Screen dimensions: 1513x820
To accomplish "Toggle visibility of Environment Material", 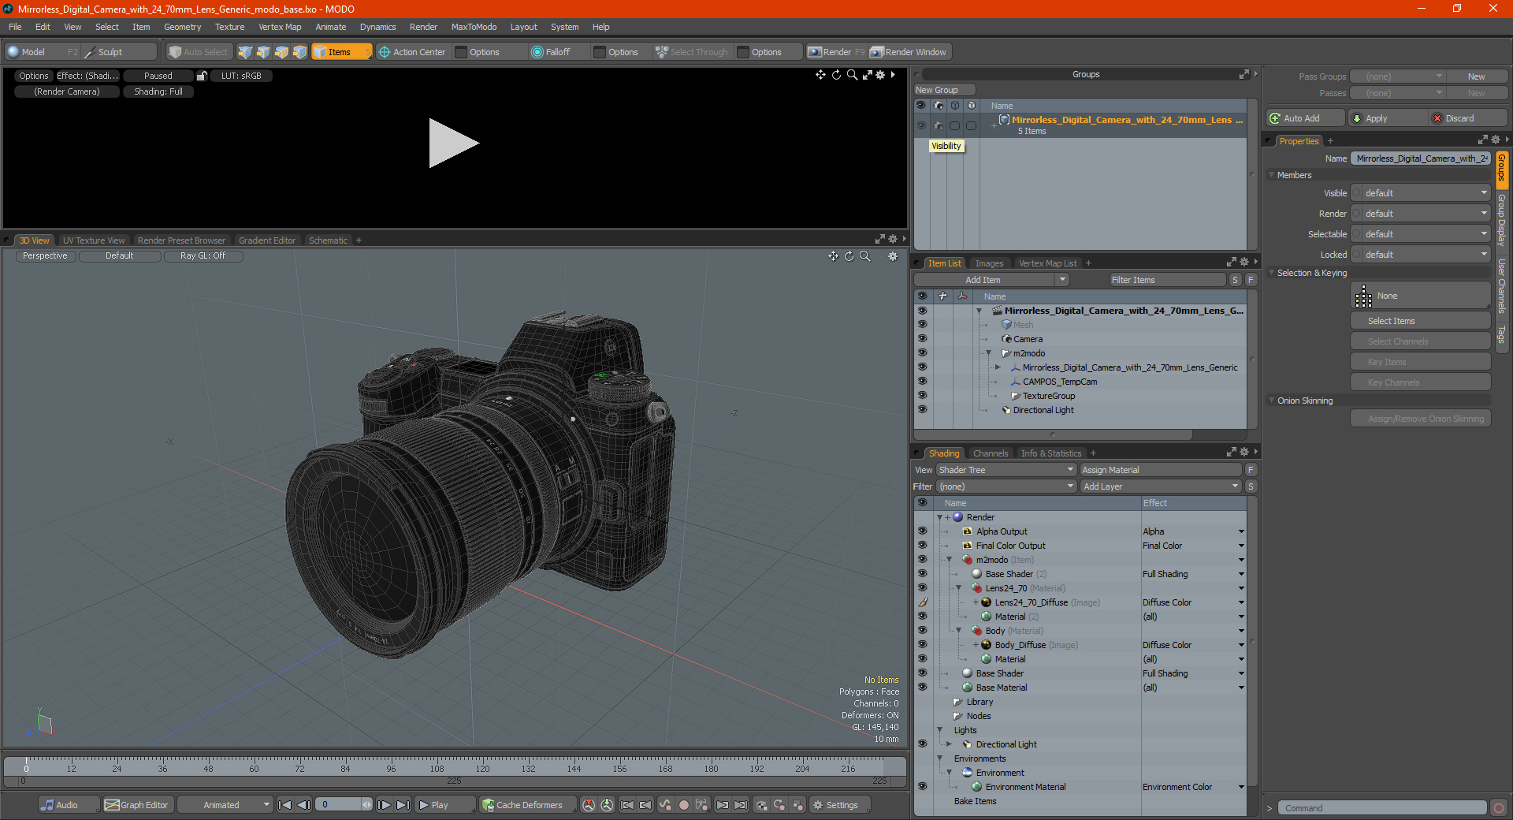I will [x=922, y=787].
